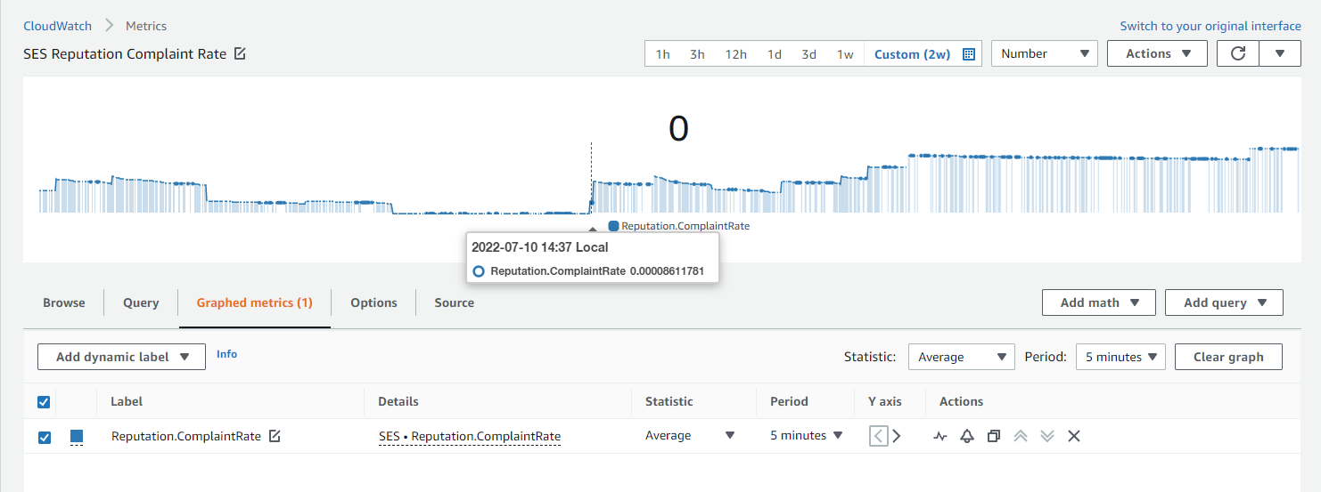Click Switch to your original interface link
The height and width of the screenshot is (492, 1321).
click(1210, 26)
